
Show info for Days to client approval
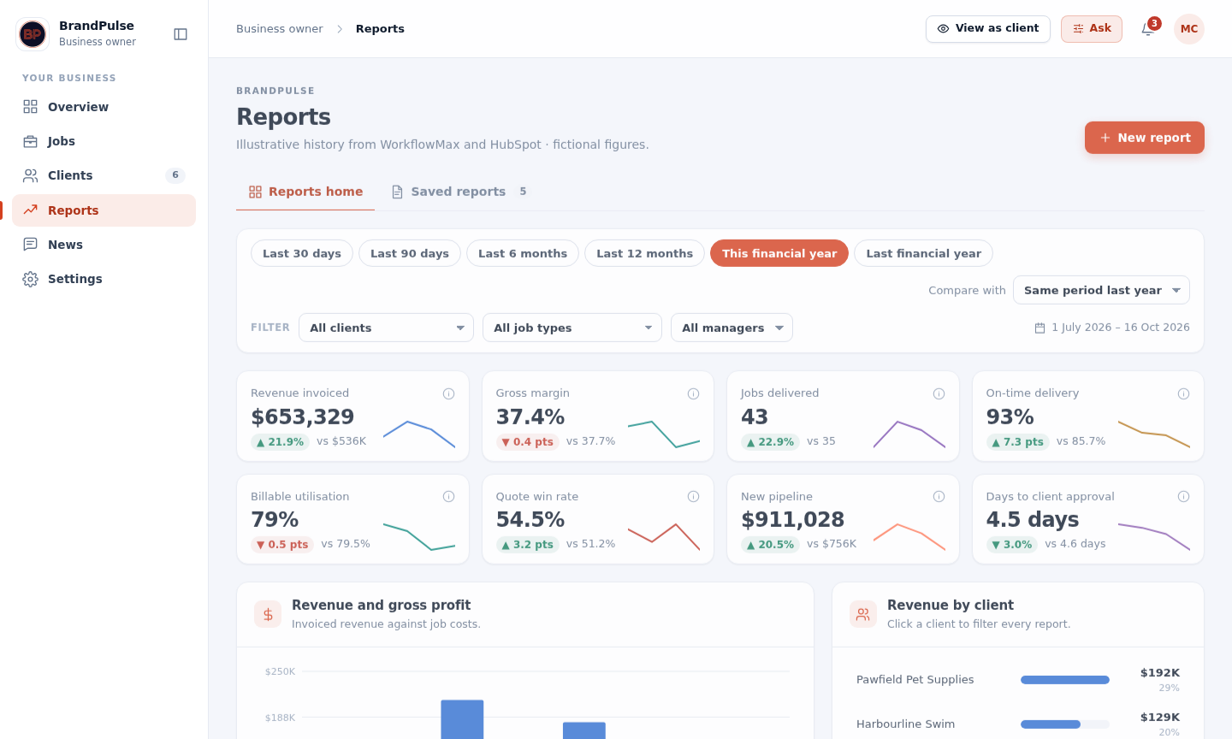pyautogui.click(x=1184, y=496)
